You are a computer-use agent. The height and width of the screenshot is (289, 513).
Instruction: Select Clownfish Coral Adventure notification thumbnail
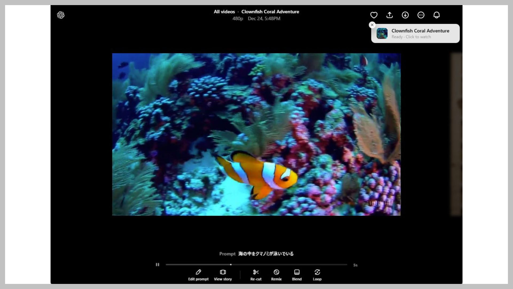pos(382,33)
